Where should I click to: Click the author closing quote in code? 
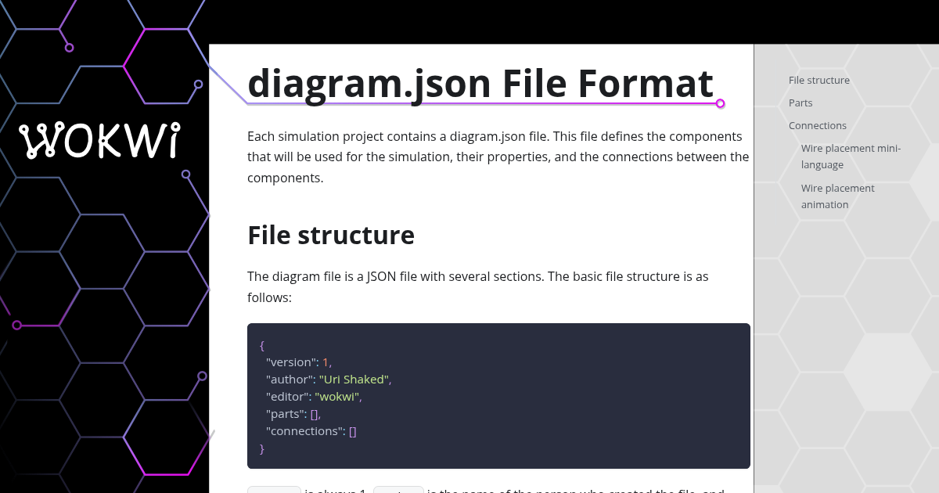[x=387, y=379]
